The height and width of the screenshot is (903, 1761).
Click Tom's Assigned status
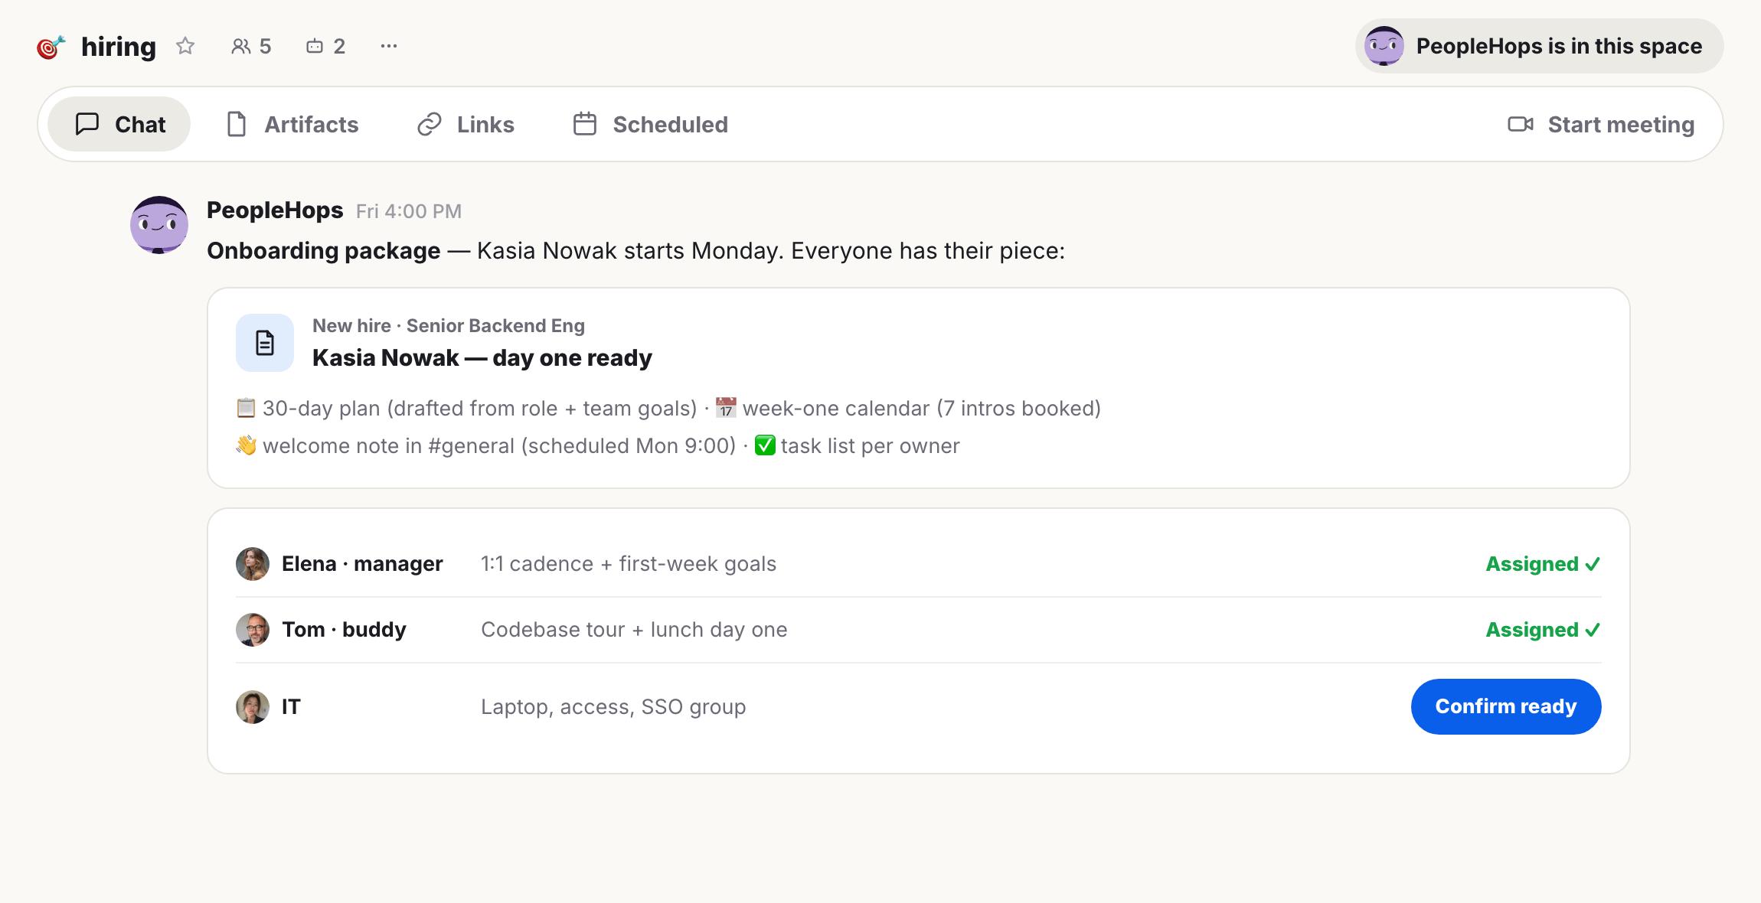point(1543,630)
